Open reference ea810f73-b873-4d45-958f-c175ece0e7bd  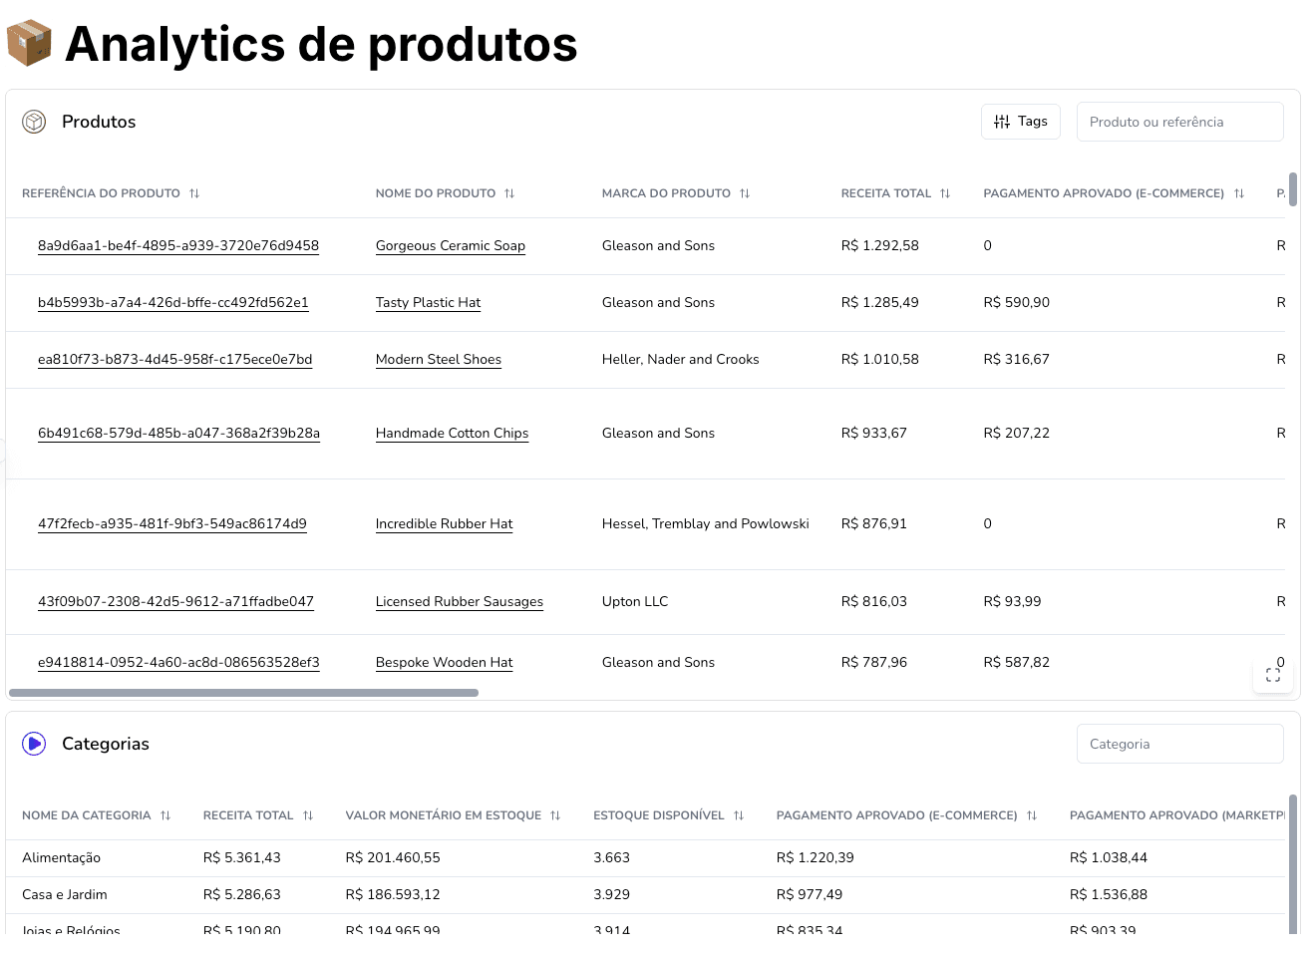pyautogui.click(x=175, y=360)
